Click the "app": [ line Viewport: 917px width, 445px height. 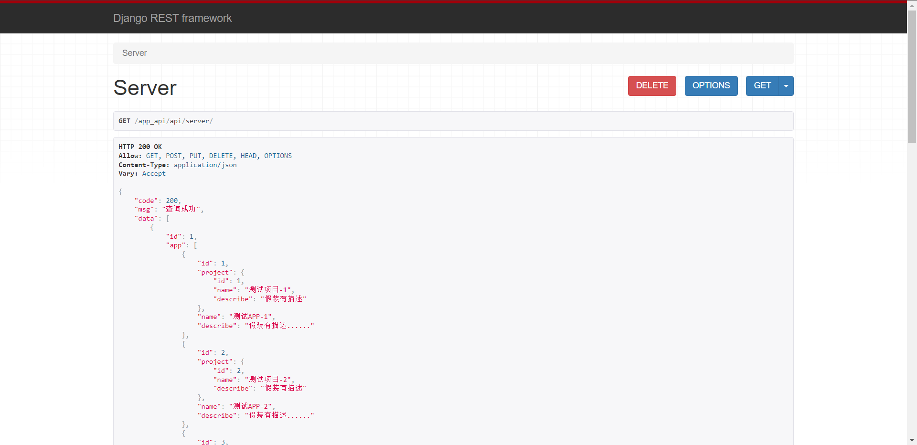(x=181, y=245)
